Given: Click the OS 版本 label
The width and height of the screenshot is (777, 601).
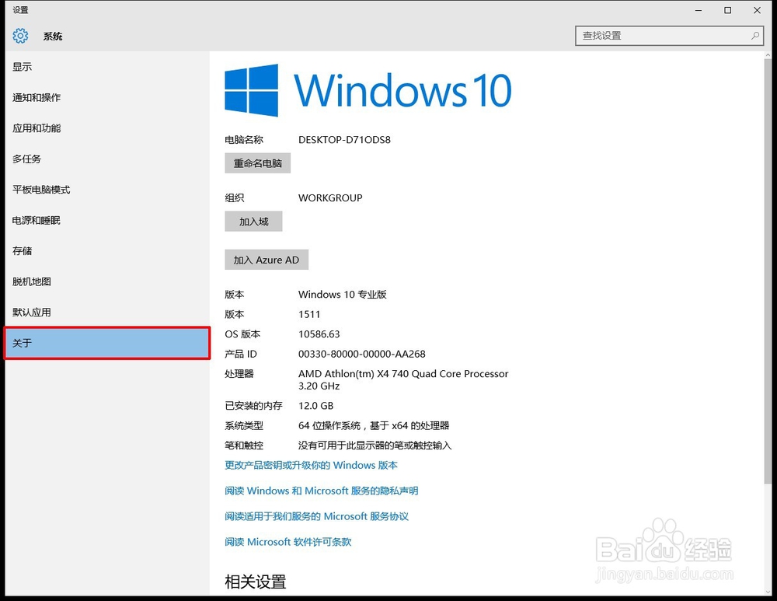Looking at the screenshot, I should coord(242,334).
